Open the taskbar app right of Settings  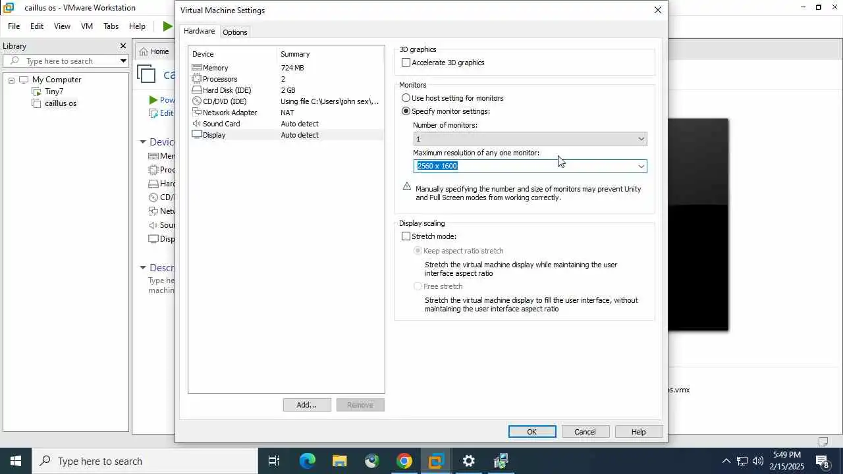[x=501, y=461]
